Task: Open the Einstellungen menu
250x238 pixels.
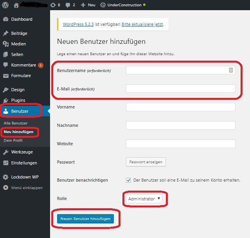Action: click(24, 163)
